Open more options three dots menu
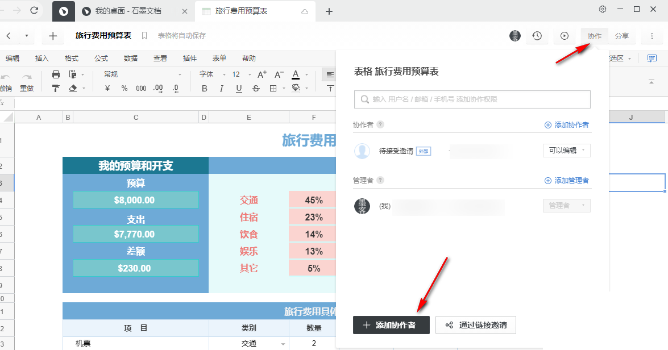The height and width of the screenshot is (350, 668). [x=652, y=36]
